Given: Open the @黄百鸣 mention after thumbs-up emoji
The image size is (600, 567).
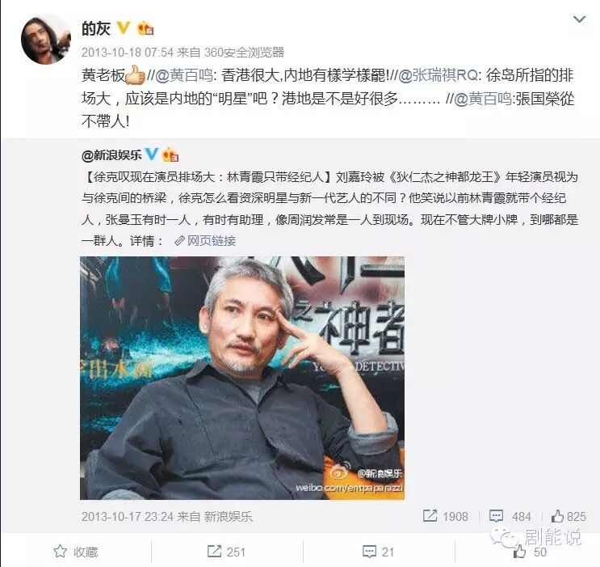Looking at the screenshot, I should tap(184, 75).
